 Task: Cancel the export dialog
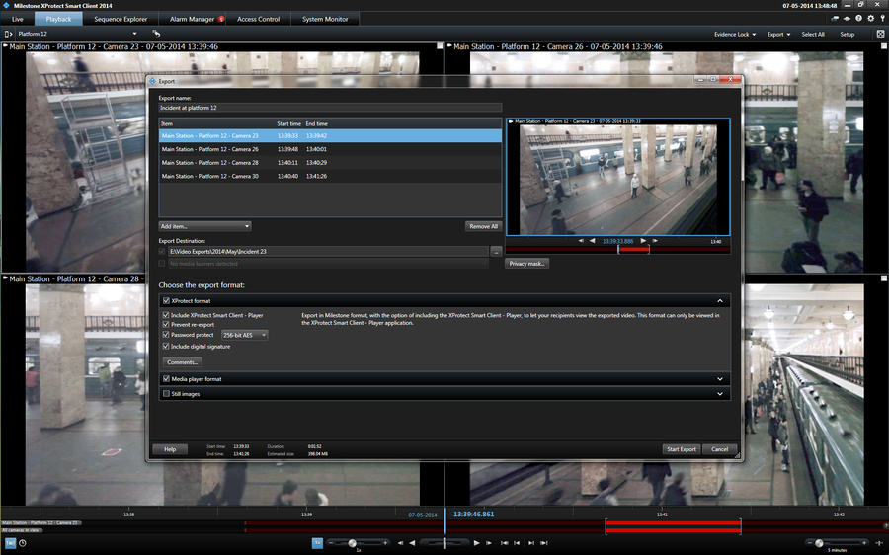tap(719, 449)
